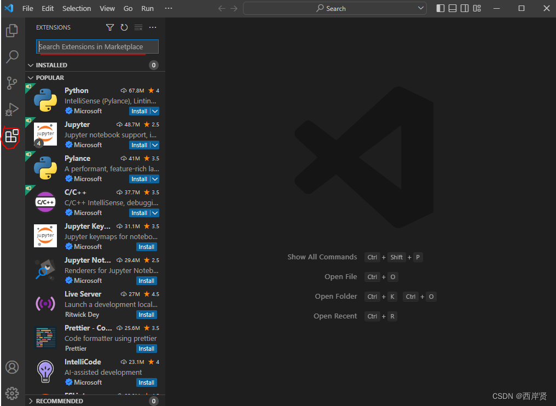Install the Live Server extension
The image size is (556, 406).
[x=147, y=315]
